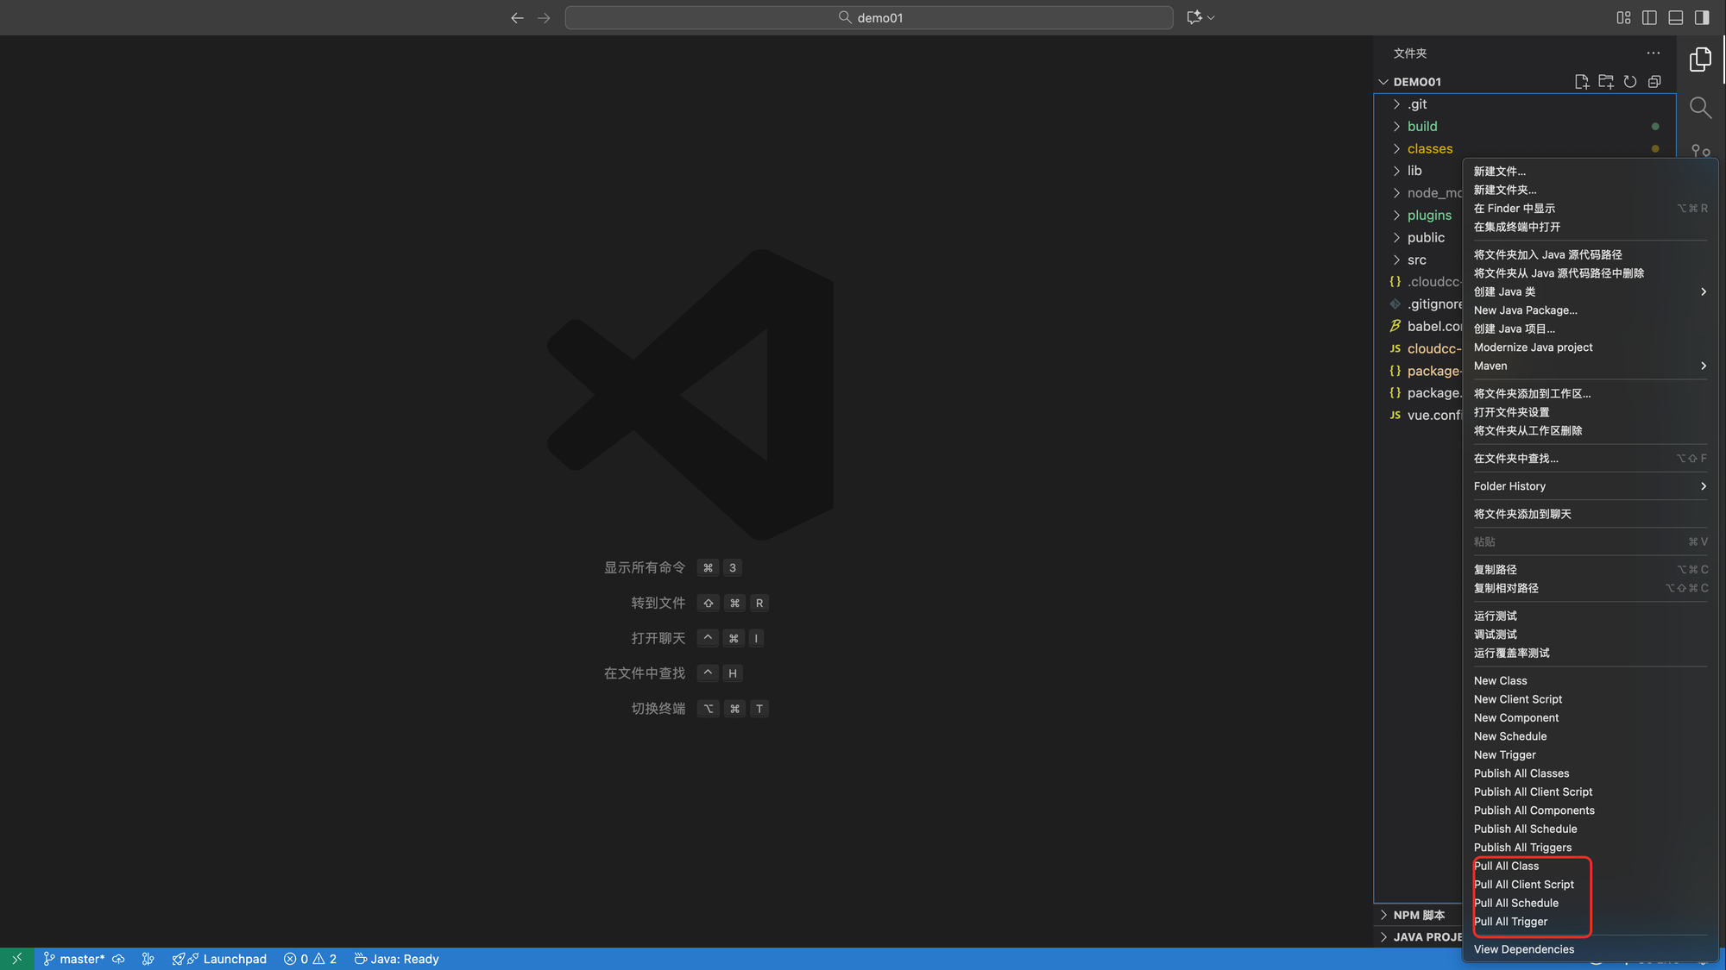The width and height of the screenshot is (1726, 970).
Task: Select Pull All Class from context menu
Action: coord(1506,866)
